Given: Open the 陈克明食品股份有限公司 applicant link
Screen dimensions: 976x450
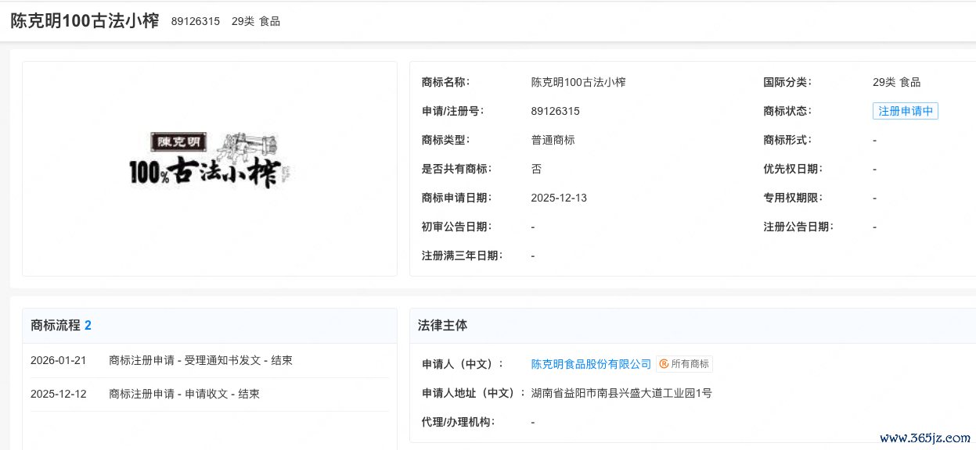Looking at the screenshot, I should point(591,364).
